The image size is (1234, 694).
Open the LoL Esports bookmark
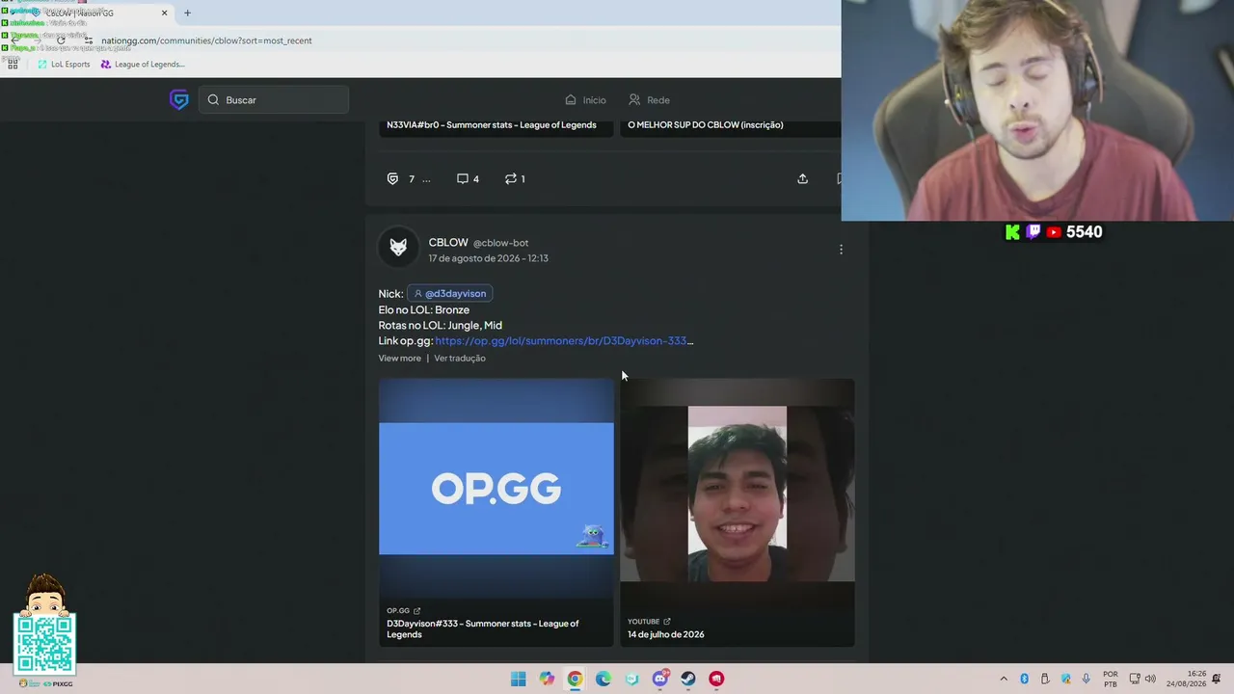64,65
